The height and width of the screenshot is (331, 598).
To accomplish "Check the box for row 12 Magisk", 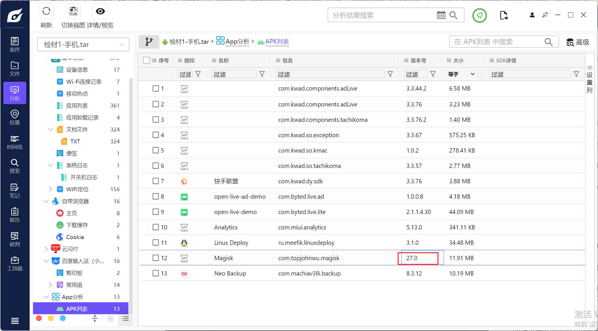I will click(155, 258).
